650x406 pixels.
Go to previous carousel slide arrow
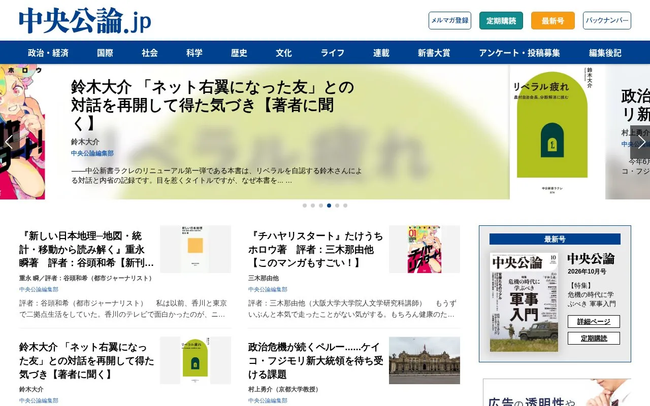pyautogui.click(x=9, y=142)
